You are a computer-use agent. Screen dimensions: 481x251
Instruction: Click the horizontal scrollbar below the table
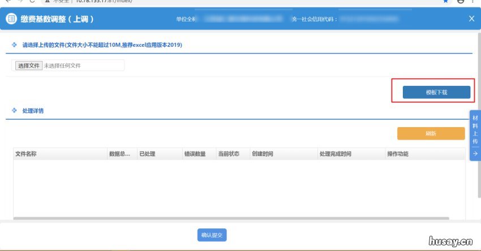(x=231, y=218)
